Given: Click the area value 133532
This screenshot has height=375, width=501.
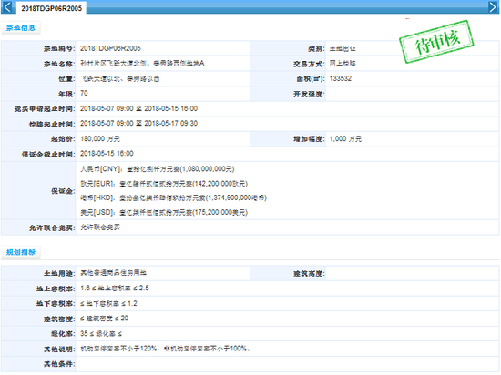Looking at the screenshot, I should [x=341, y=78].
